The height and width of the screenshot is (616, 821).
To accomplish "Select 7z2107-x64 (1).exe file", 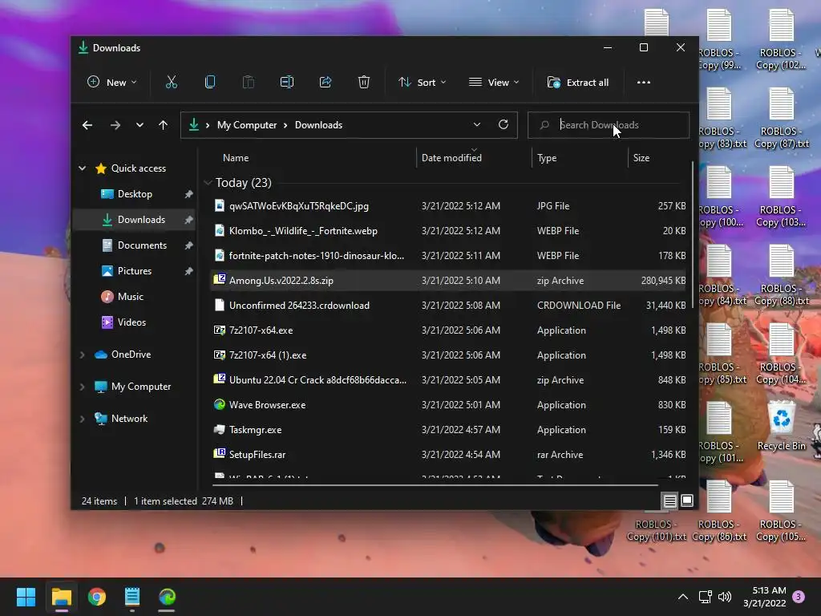I will (x=448, y=355).
